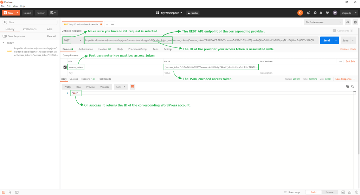This screenshot has width=360, height=195.
Task: Click the new tab plus icon
Action: pyautogui.click(x=107, y=24)
